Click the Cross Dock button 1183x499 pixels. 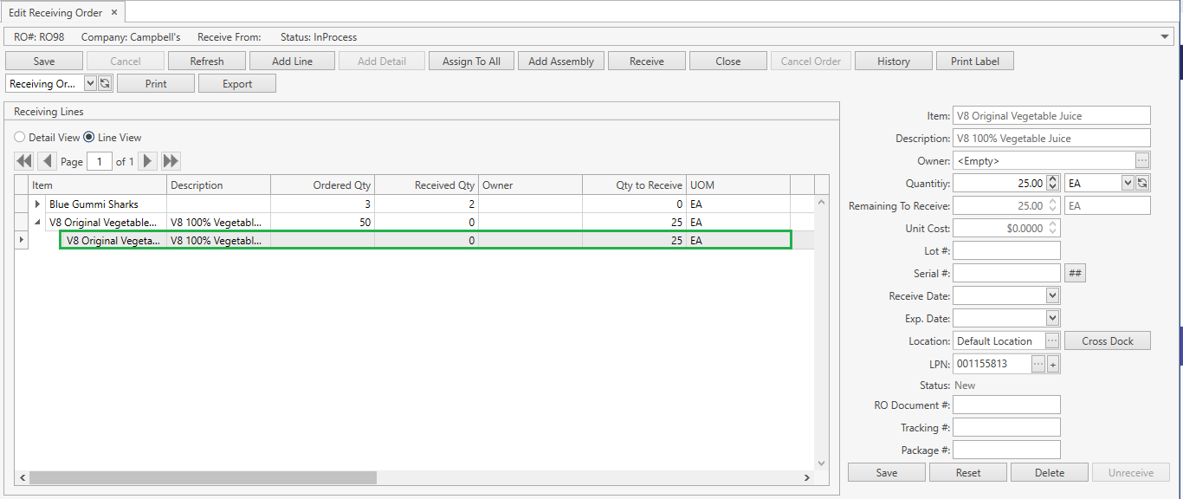coord(1107,341)
